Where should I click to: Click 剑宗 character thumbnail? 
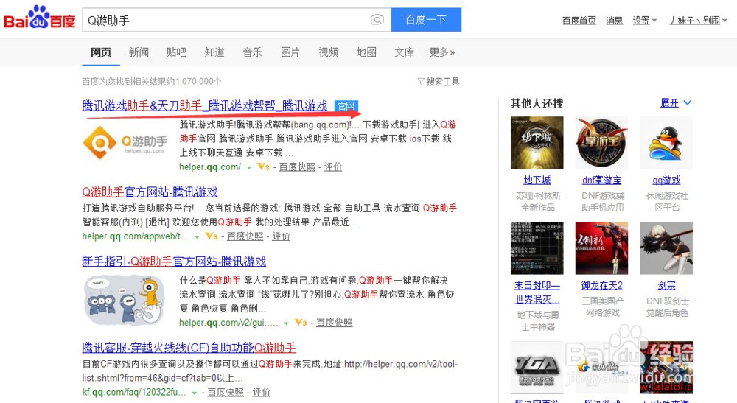[666, 248]
